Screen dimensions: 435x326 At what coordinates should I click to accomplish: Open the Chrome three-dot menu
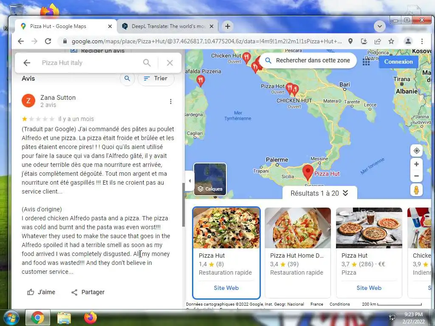(x=422, y=41)
